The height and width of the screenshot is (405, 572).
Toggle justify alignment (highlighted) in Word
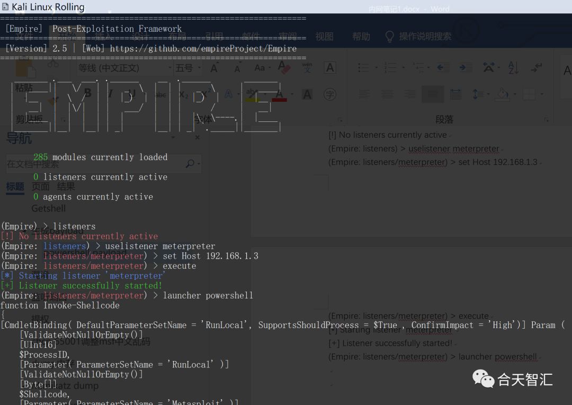pyautogui.click(x=433, y=94)
